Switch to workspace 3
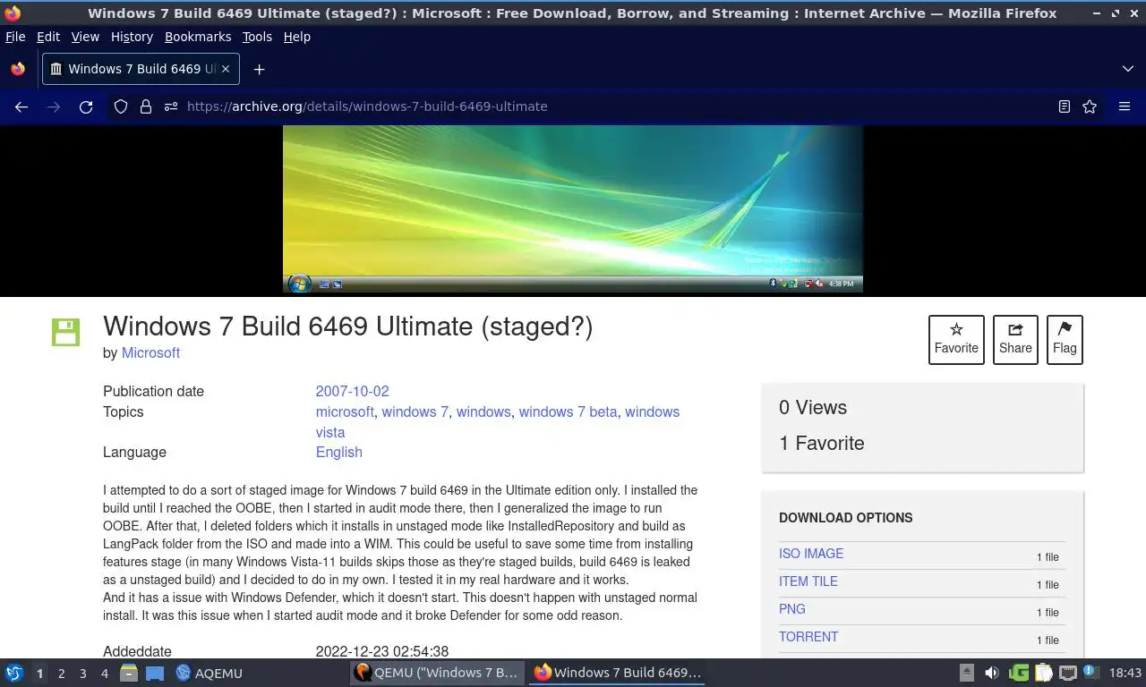 (82, 674)
